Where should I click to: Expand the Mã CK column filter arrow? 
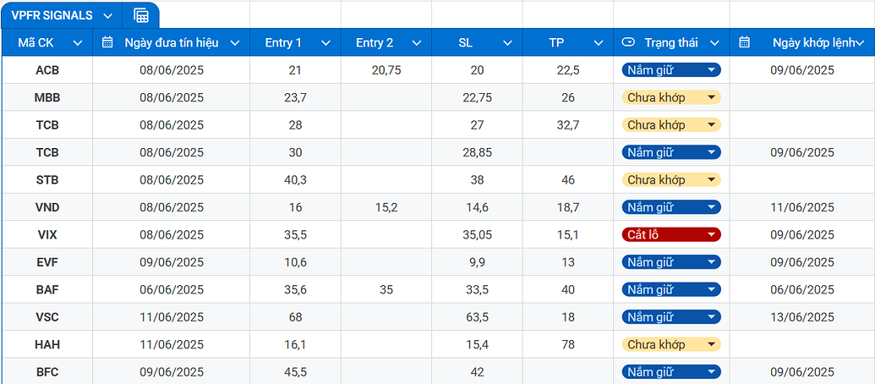click(79, 42)
